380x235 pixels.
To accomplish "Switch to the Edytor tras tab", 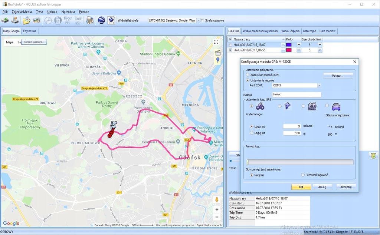I will [x=30, y=31].
